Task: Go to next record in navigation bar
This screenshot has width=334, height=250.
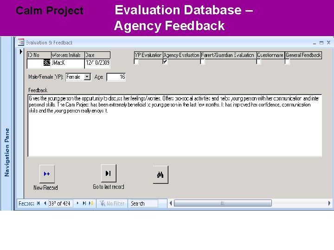Action: [x=77, y=203]
